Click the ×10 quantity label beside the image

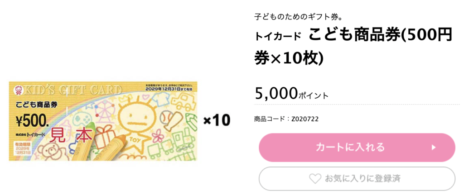point(216,120)
